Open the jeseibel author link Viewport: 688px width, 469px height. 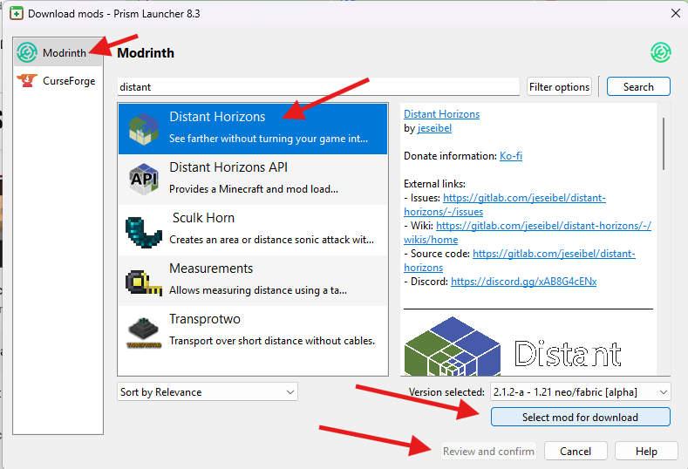click(x=434, y=128)
